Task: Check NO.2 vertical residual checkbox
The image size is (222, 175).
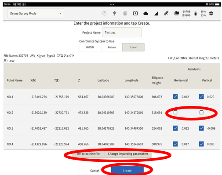Action: pos(201,113)
